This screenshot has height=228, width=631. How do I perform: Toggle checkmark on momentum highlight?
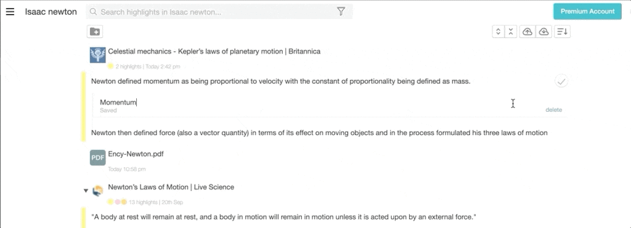click(x=561, y=82)
